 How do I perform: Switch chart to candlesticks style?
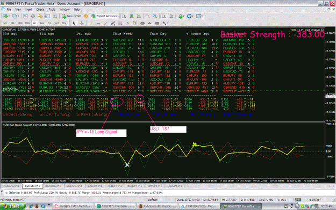(x=132, y=16)
